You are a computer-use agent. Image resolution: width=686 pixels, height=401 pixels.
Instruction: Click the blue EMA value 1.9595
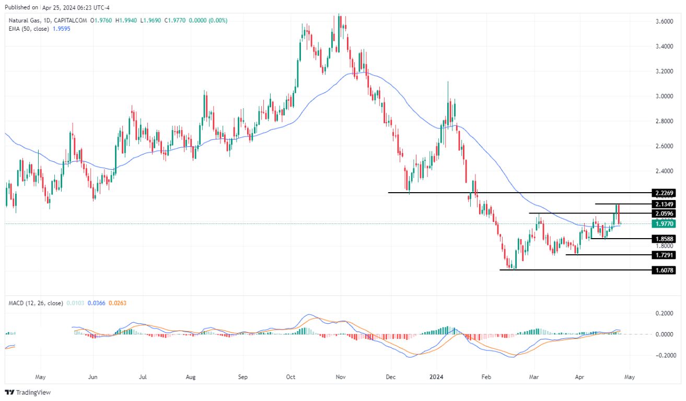(x=61, y=29)
